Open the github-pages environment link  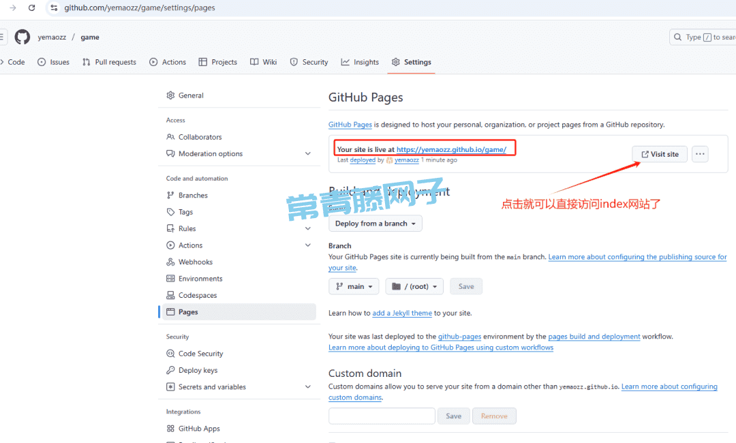(x=459, y=337)
